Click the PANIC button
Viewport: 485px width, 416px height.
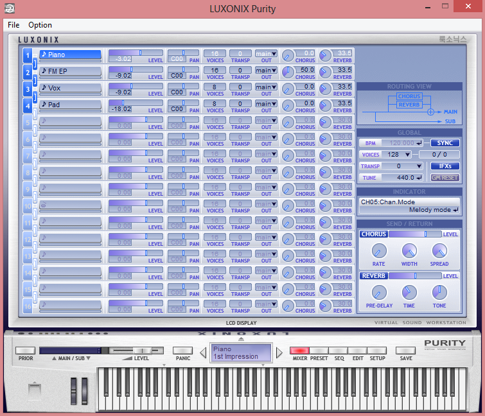click(x=183, y=351)
